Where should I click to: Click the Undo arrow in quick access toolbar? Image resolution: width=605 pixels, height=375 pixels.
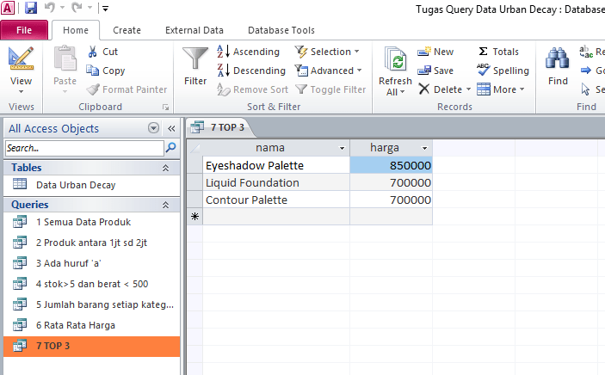(x=50, y=8)
